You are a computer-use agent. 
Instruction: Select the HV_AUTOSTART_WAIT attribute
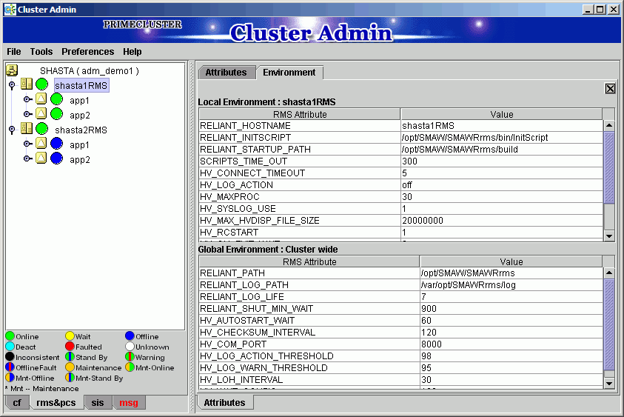309,321
